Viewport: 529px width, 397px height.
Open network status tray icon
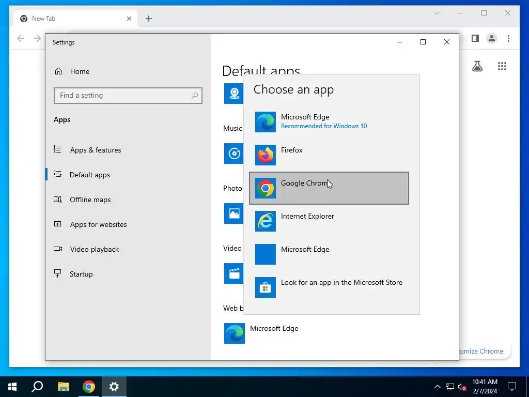point(450,387)
